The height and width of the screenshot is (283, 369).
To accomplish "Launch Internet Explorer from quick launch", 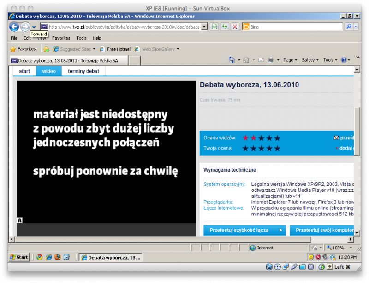I will 49,257.
